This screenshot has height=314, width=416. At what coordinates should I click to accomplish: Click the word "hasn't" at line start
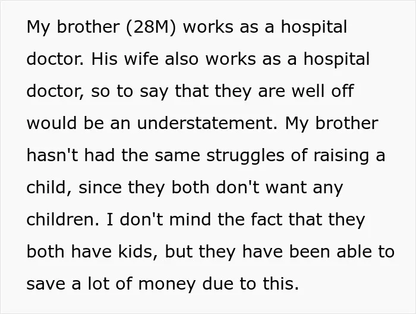[x=52, y=155]
